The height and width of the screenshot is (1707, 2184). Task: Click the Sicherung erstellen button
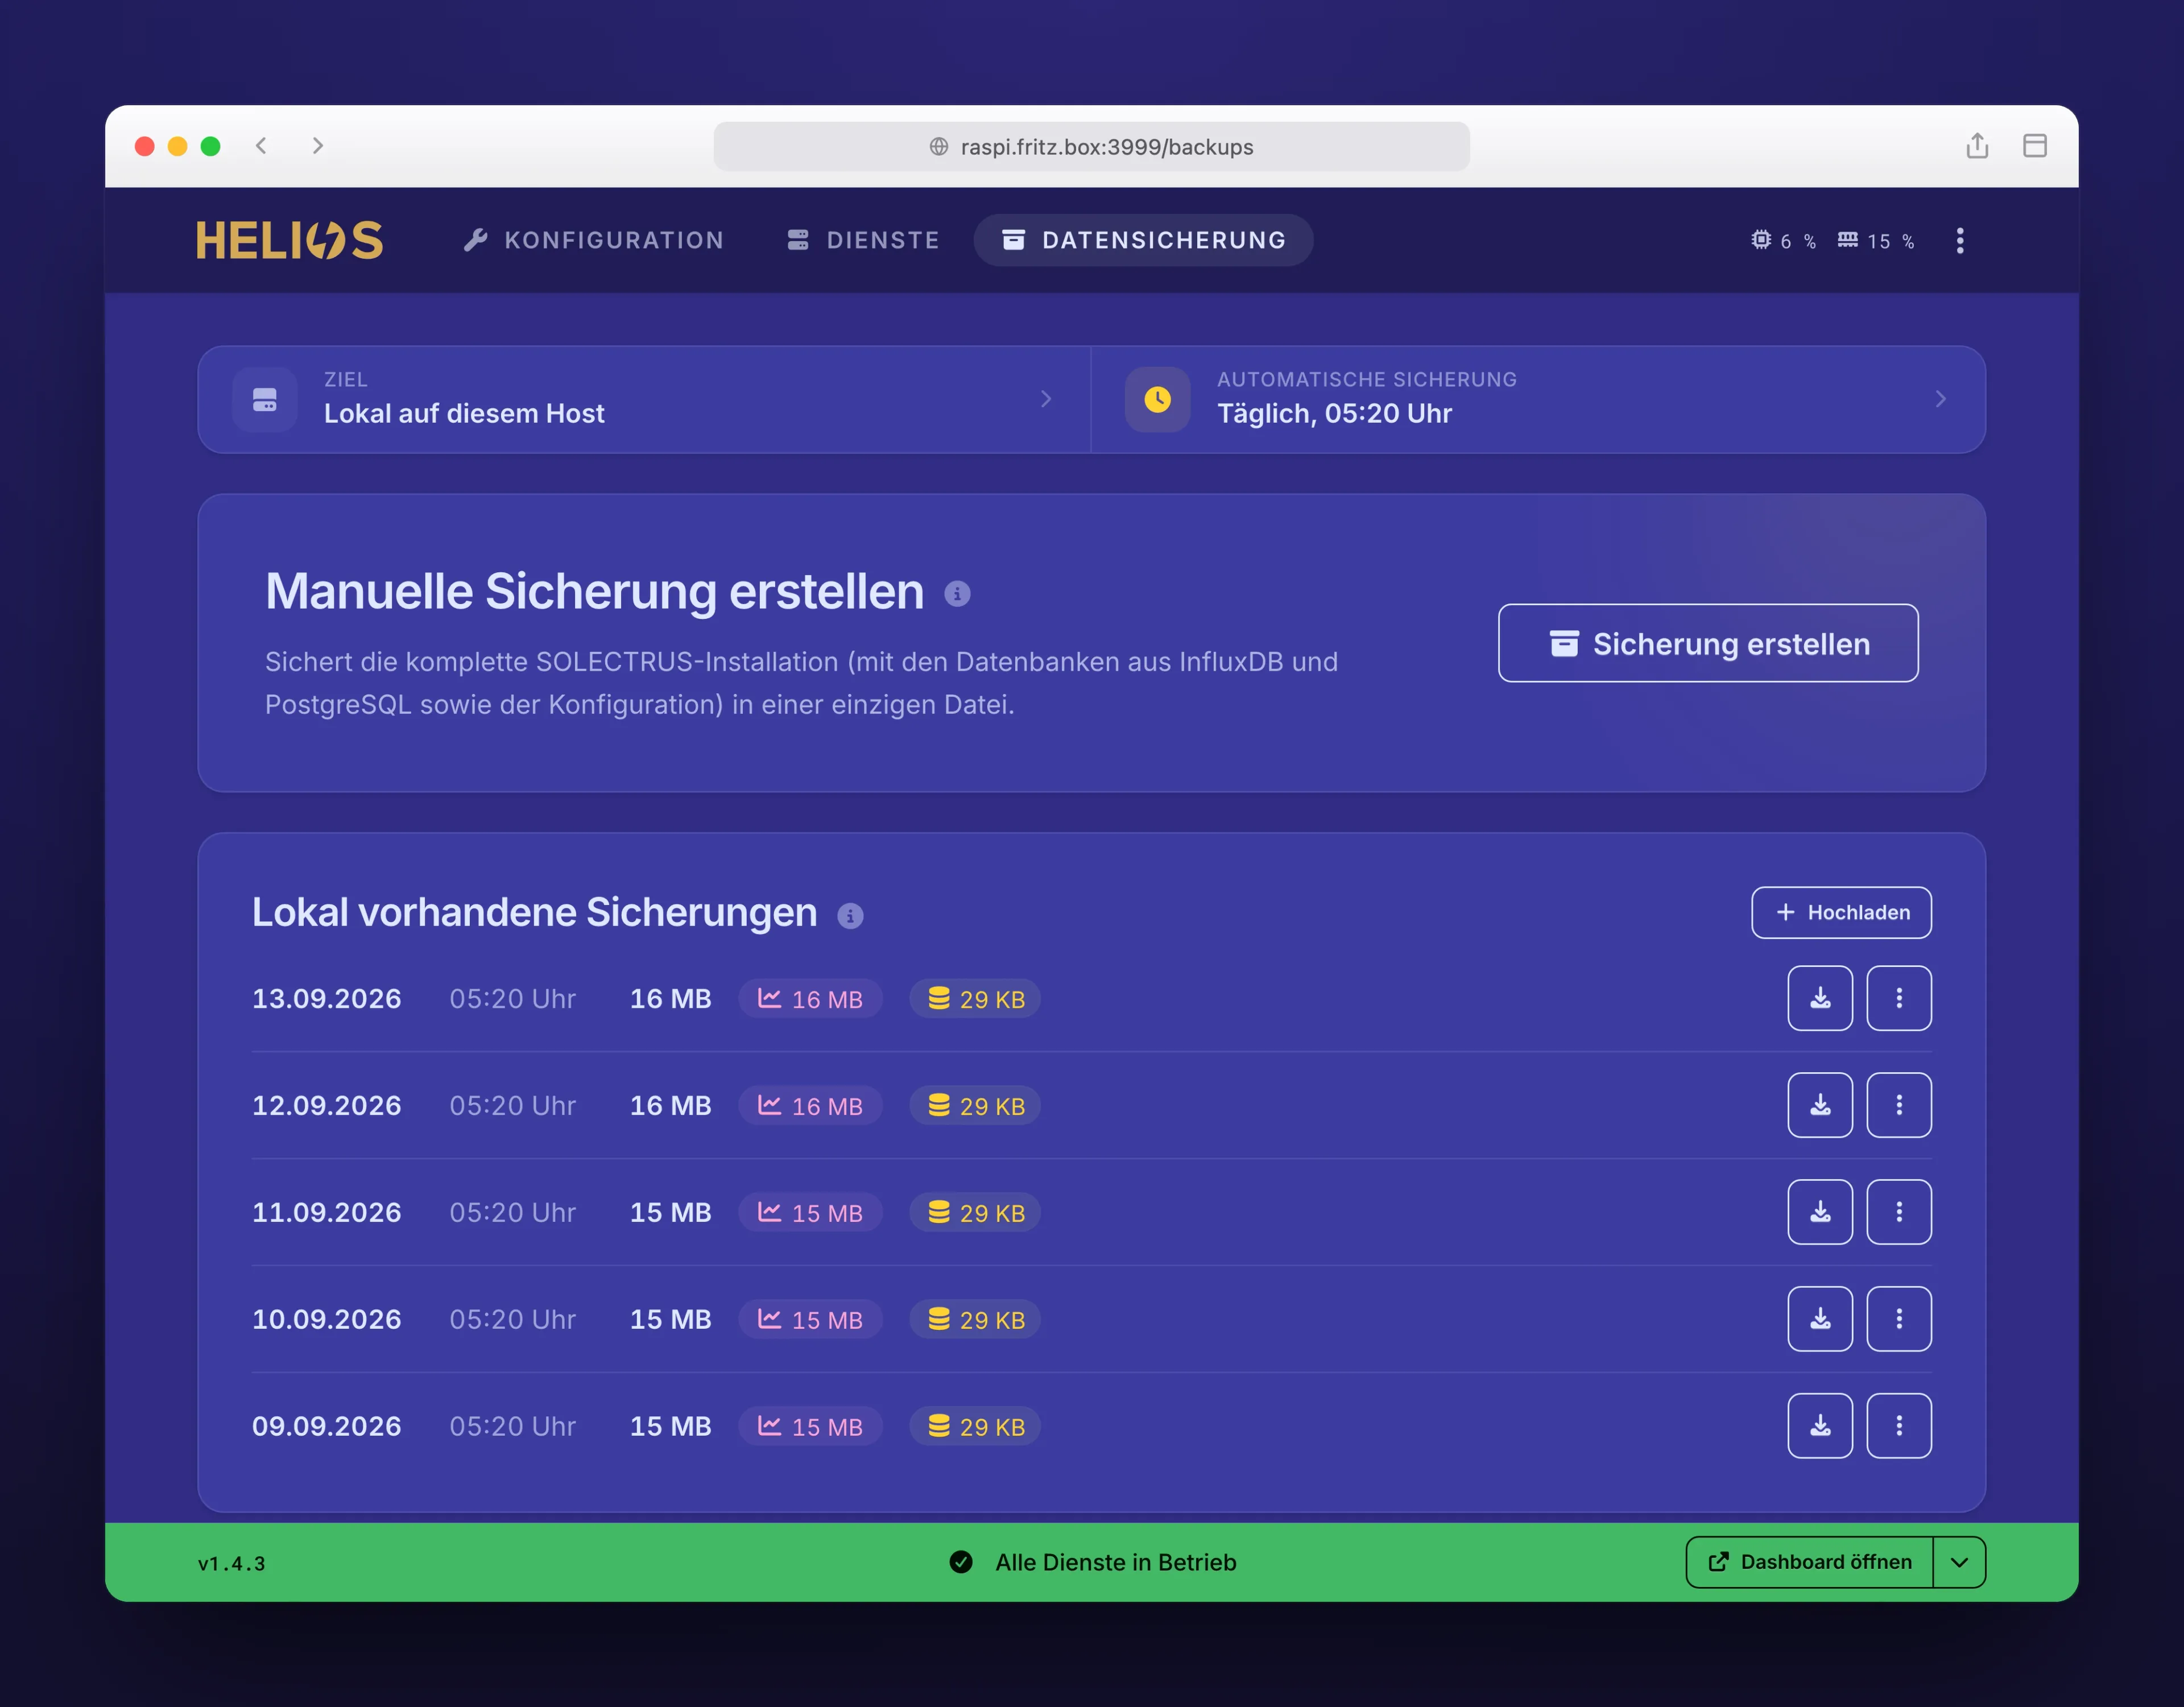[x=1708, y=643]
